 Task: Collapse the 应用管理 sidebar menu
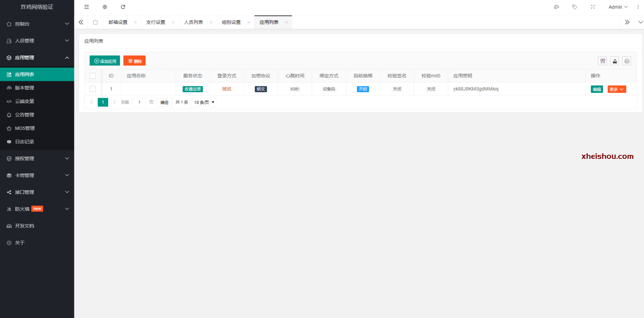[37, 58]
